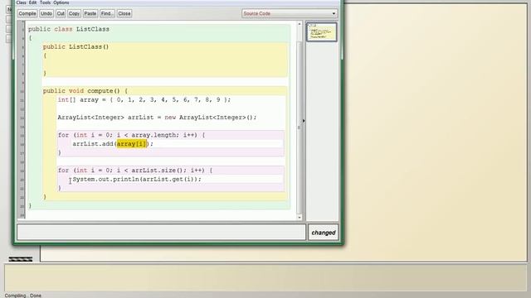Click the 'public void compute()' line
This screenshot has height=298, width=531.
coord(85,91)
